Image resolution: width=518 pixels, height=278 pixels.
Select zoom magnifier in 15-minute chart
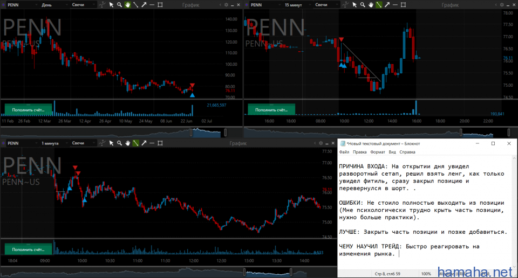click(363, 5)
